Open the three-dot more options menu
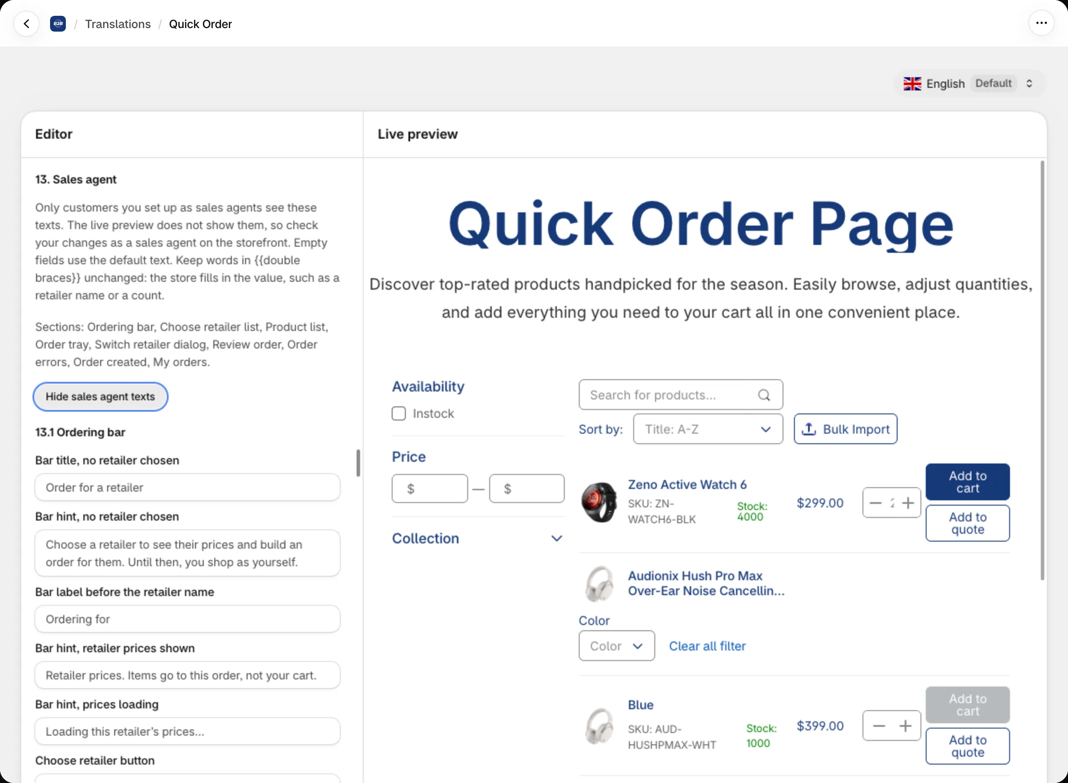This screenshot has width=1068, height=783. [x=1042, y=23]
